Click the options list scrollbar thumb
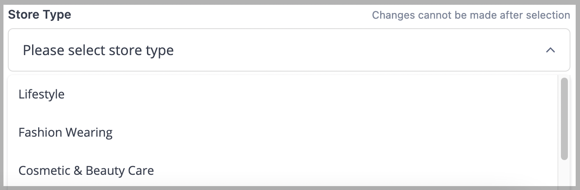This screenshot has height=190, width=580. pyautogui.click(x=564, y=119)
